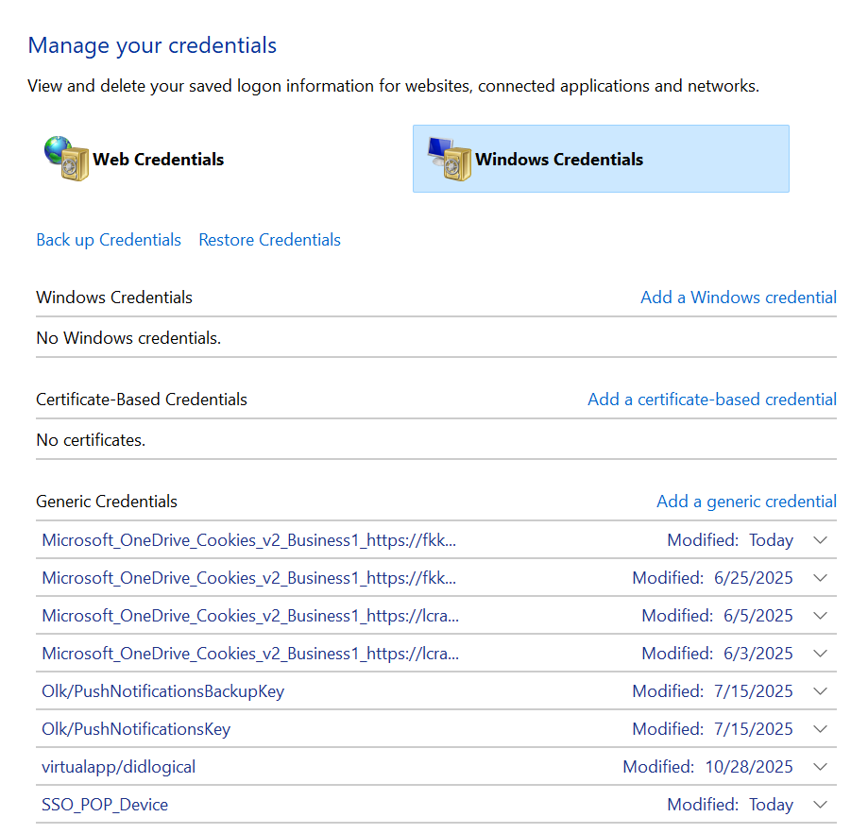This screenshot has width=868, height=834.
Task: Click the OneDrive lcra name modified 6/3/2025
Action: tap(250, 654)
